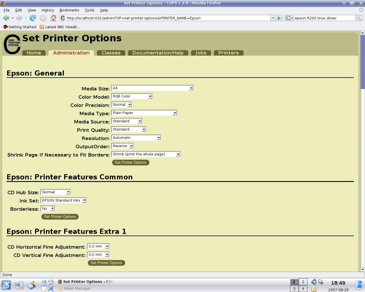Open the Documentation/Help tab
This screenshot has width=365, height=292.
click(158, 53)
